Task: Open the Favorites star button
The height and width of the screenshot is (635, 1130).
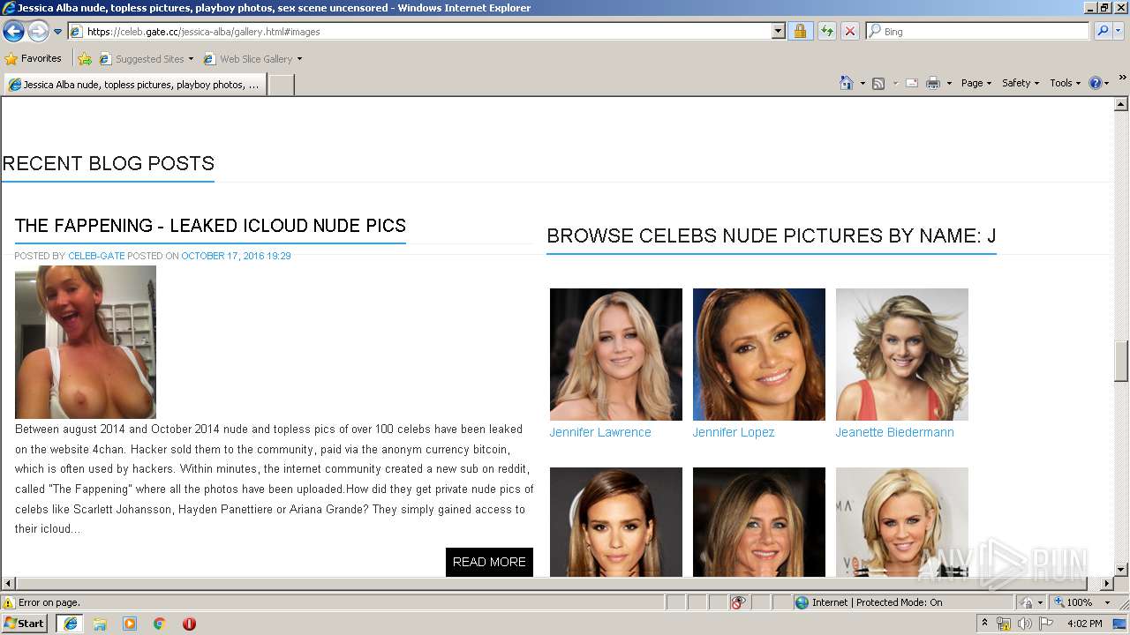Action: click(34, 58)
